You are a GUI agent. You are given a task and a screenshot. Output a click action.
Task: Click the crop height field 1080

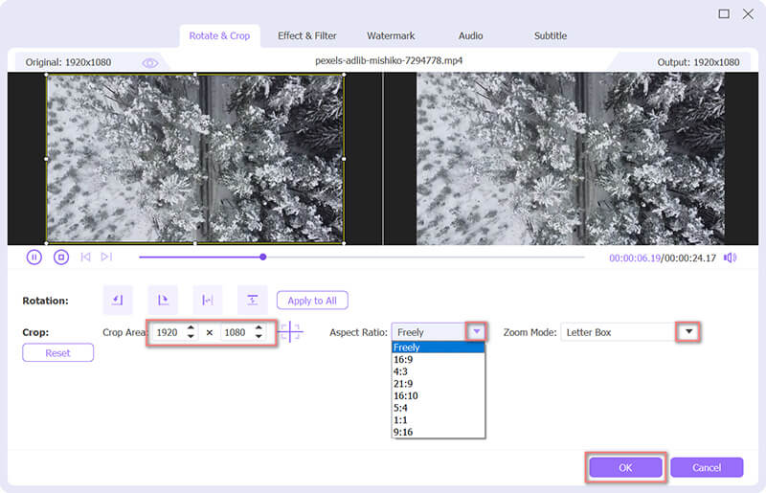point(237,332)
